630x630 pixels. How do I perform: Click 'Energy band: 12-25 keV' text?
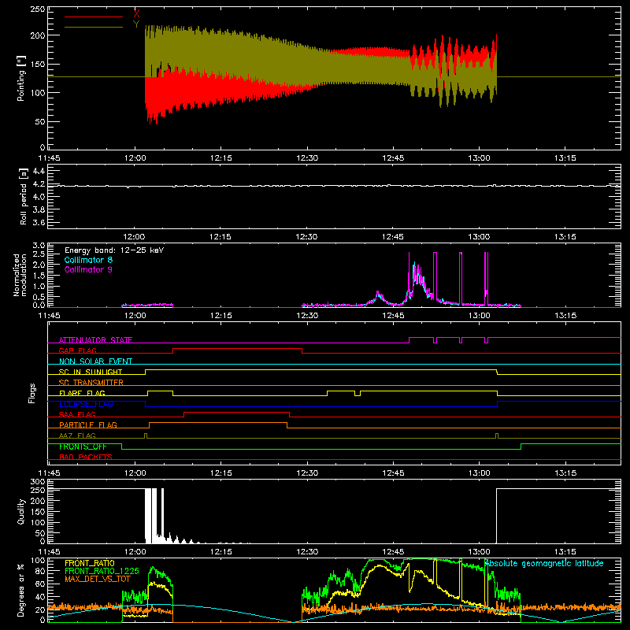[x=114, y=250]
